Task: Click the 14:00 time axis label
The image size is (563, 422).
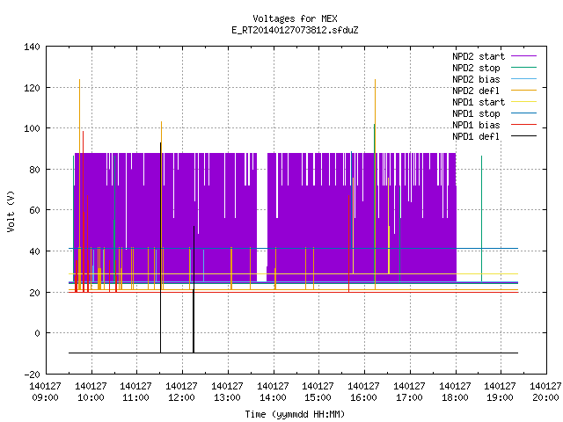Action: 273,397
